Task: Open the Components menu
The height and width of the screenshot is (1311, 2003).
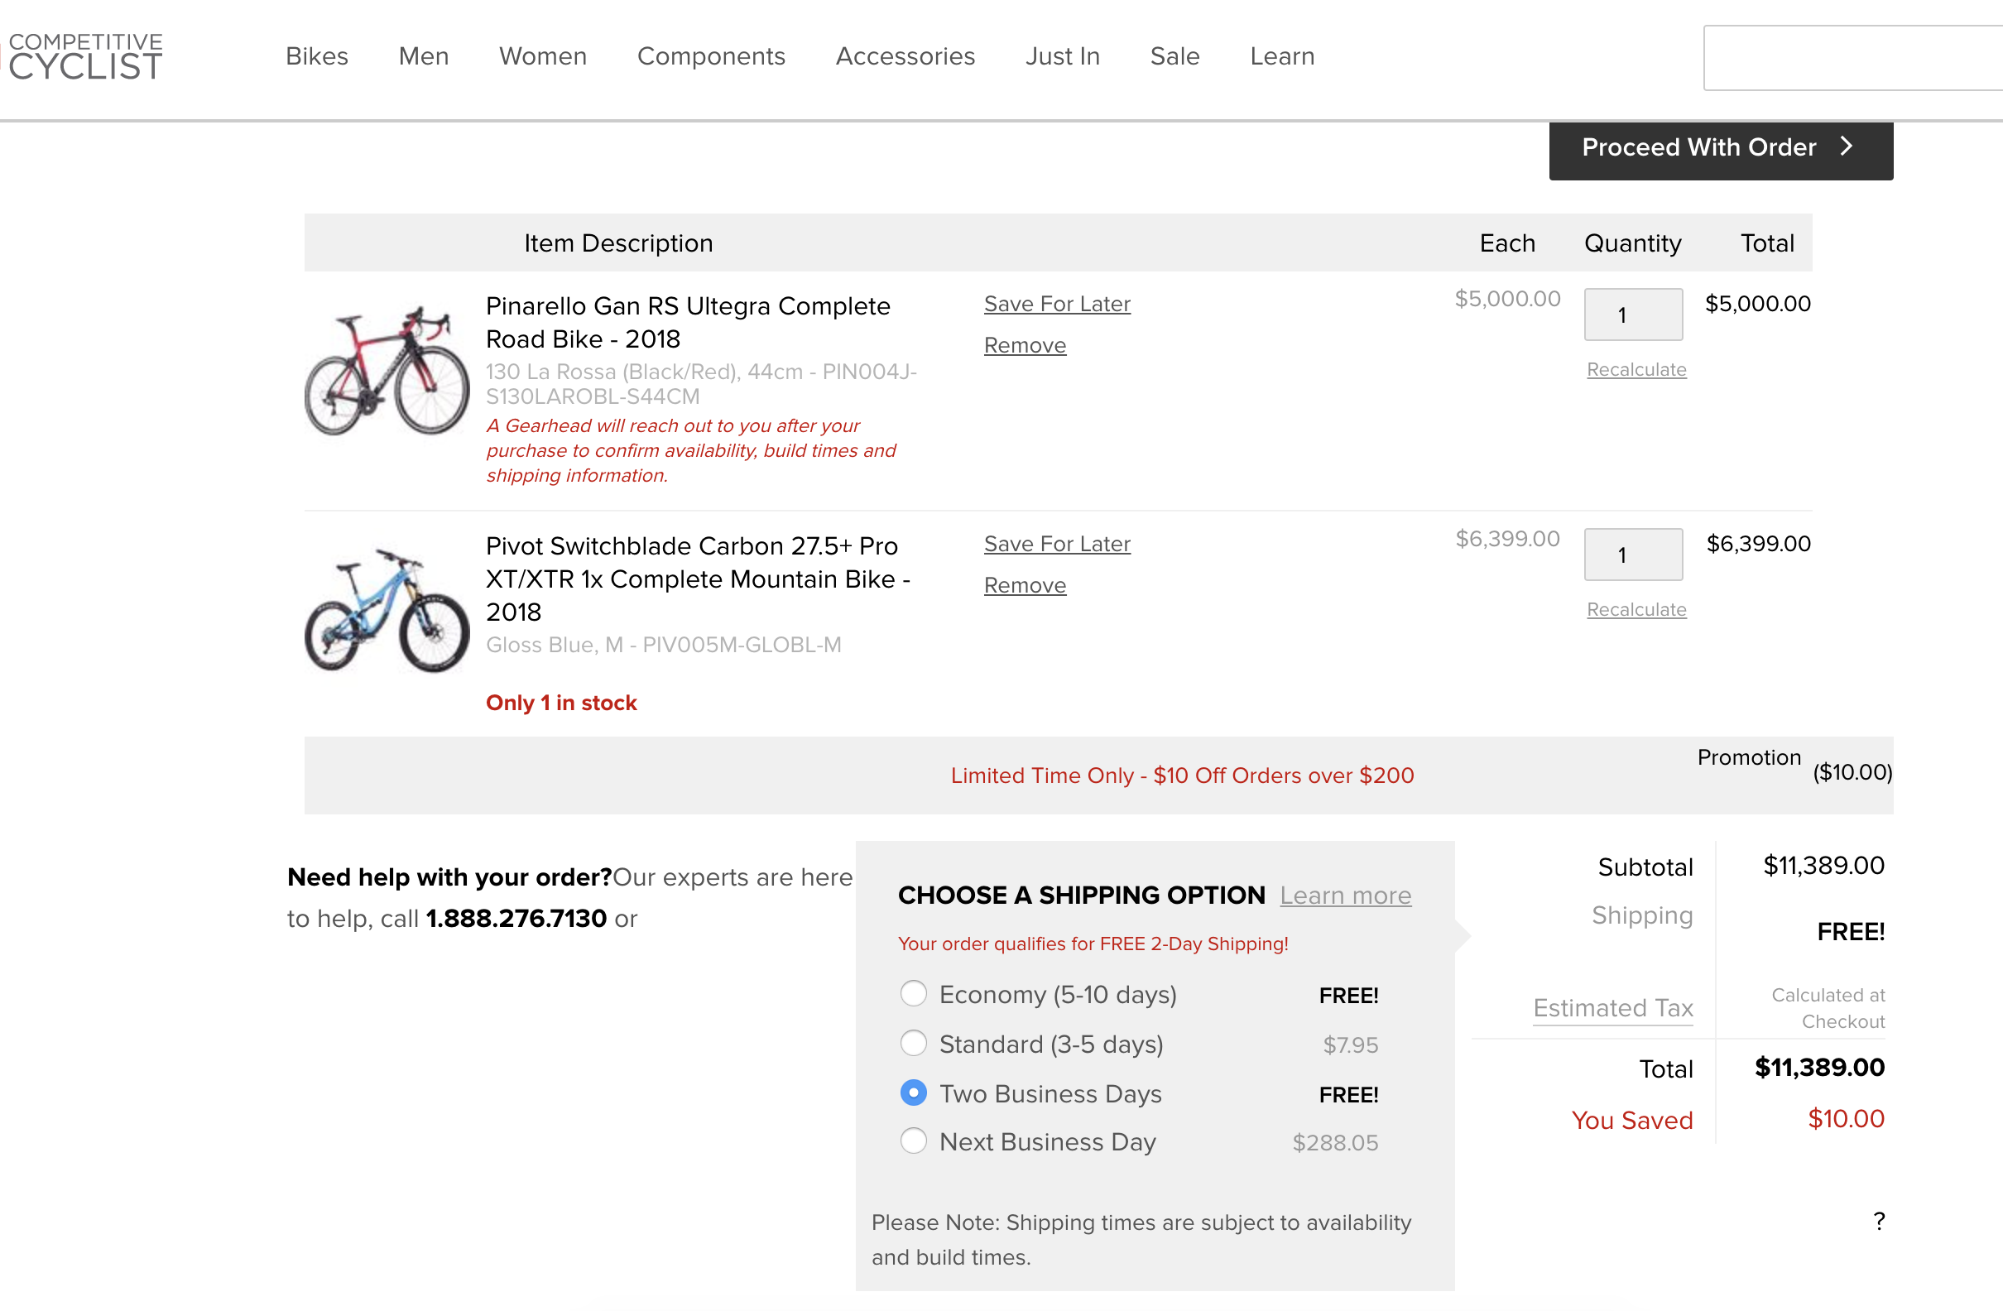Action: click(x=710, y=56)
